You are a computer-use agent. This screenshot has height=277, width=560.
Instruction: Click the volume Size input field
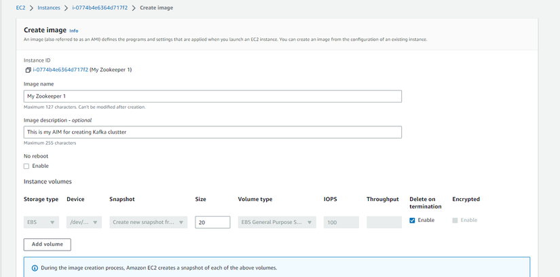tap(212, 222)
